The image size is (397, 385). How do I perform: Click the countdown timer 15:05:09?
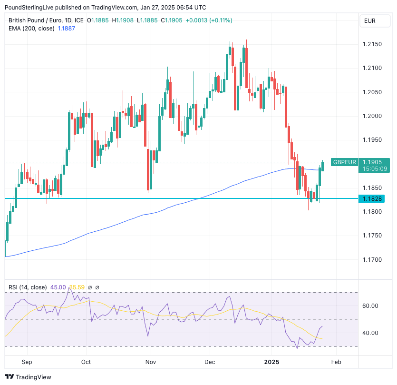click(x=375, y=169)
